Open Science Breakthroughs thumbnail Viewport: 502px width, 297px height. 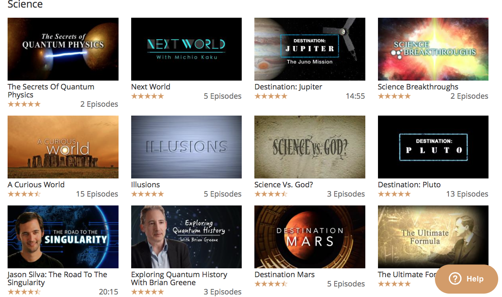[x=433, y=49]
